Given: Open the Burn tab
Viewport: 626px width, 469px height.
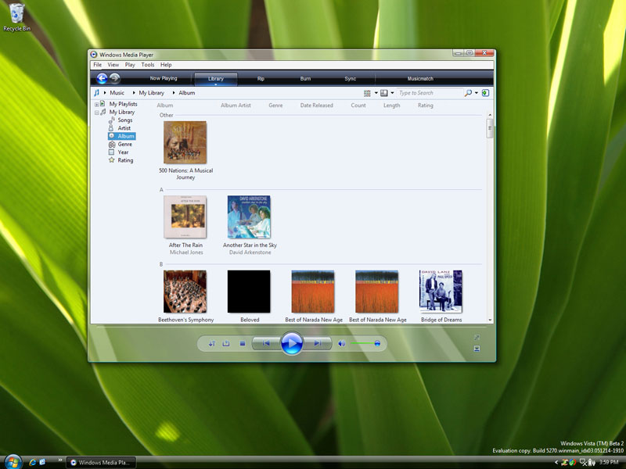Looking at the screenshot, I should click(305, 78).
